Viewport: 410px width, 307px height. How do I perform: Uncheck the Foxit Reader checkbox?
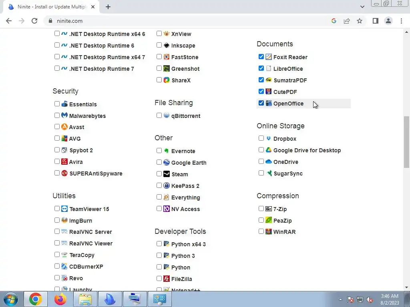click(x=261, y=57)
